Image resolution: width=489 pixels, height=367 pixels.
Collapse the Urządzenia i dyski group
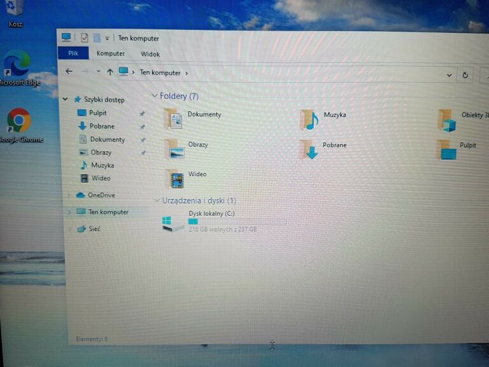pos(157,200)
